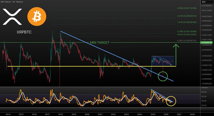214x116 pixels.
Task: Click the 2021 label on time axis
Action: 100,114
